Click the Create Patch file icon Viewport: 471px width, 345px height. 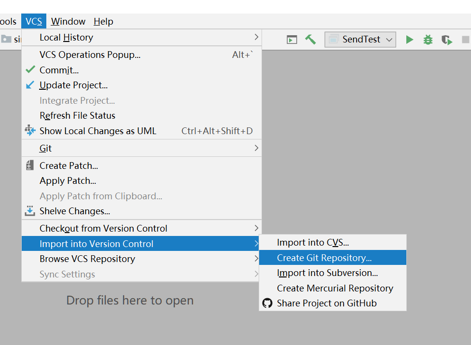(x=29, y=165)
